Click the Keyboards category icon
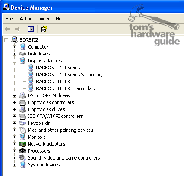Viewport: 184px width, 176px height. 23,123
